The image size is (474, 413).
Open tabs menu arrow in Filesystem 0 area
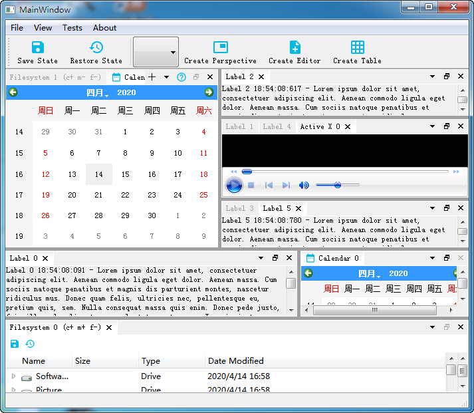point(432,327)
